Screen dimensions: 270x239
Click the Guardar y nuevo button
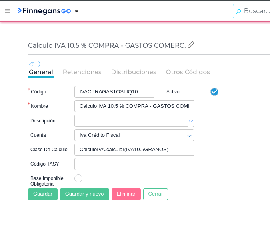coord(84,194)
